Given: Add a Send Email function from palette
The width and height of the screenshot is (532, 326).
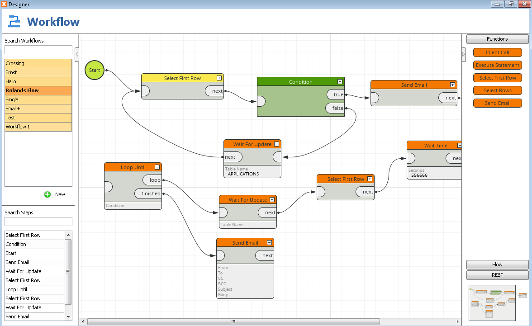Looking at the screenshot, I should 498,103.
